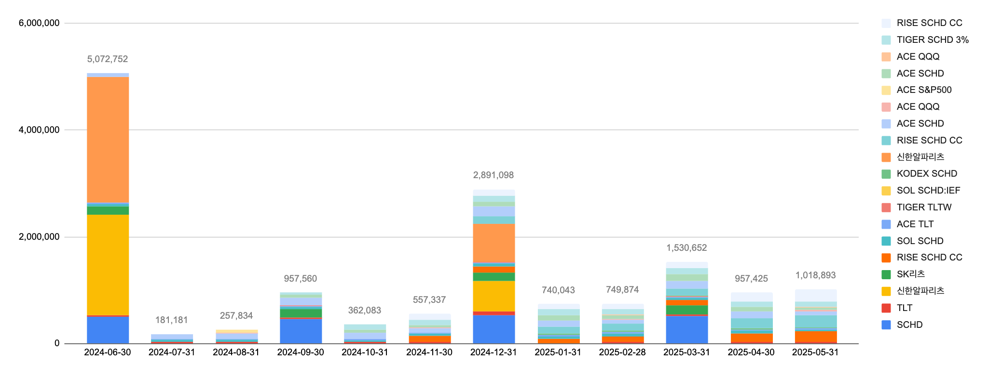Click the yellow segment of the 2024-06-30 bar
988x376 pixels.
click(x=108, y=265)
